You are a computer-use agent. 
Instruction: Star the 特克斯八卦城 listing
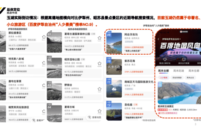point(44,63)
